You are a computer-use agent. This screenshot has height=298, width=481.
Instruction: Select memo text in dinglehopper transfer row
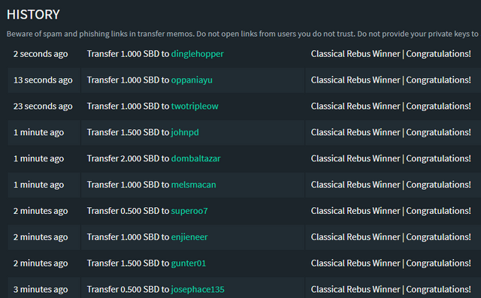[391, 54]
